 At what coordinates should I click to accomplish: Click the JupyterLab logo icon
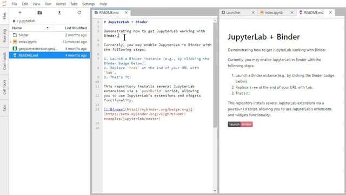[4, 4]
